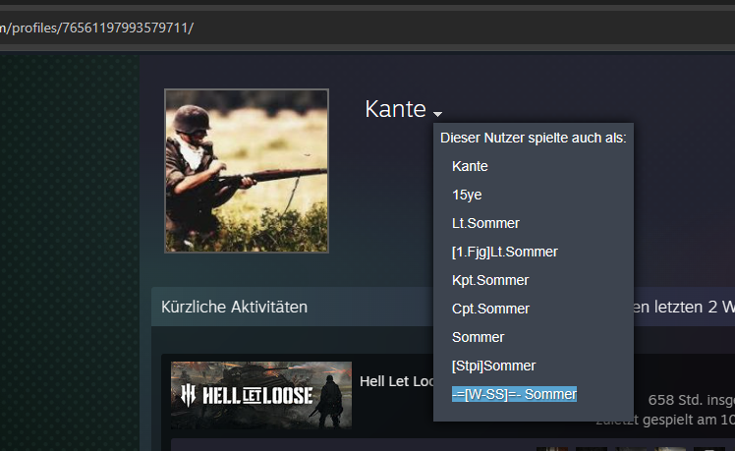Choose Lt.Sommer from previous names
The height and width of the screenshot is (451, 735).
pyautogui.click(x=485, y=223)
